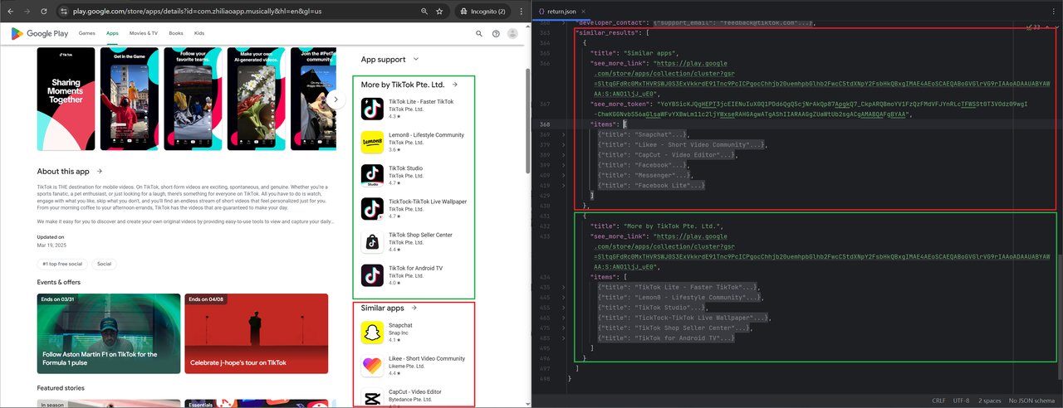Open the Aston Martin F1 event card
This screenshot has height=408, width=1063.
109,333
